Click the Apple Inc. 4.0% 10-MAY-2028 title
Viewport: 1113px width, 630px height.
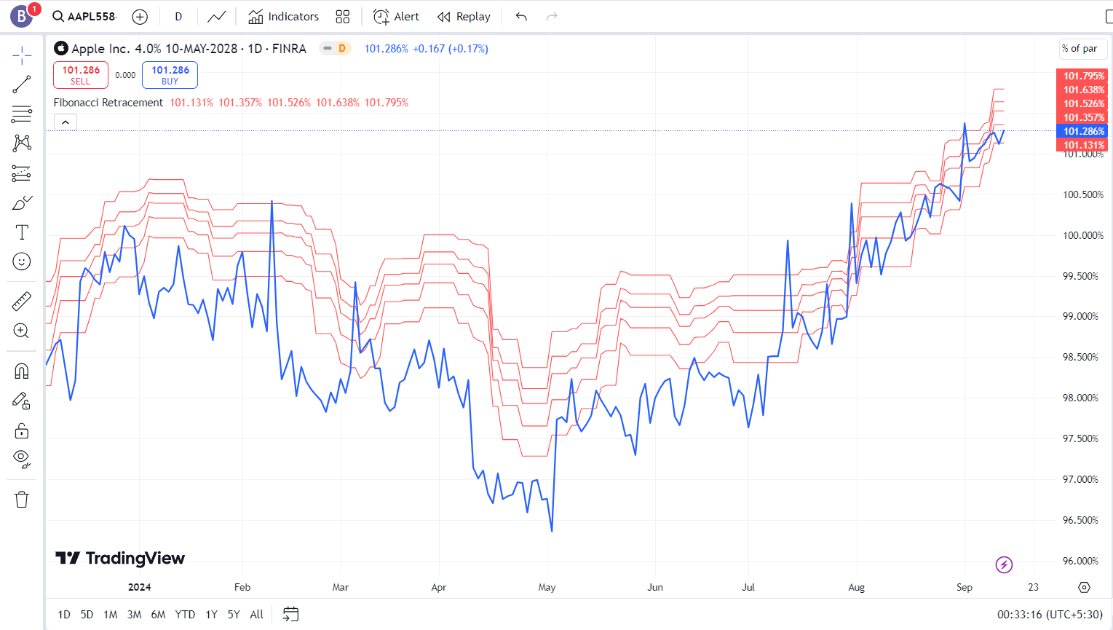pos(154,49)
